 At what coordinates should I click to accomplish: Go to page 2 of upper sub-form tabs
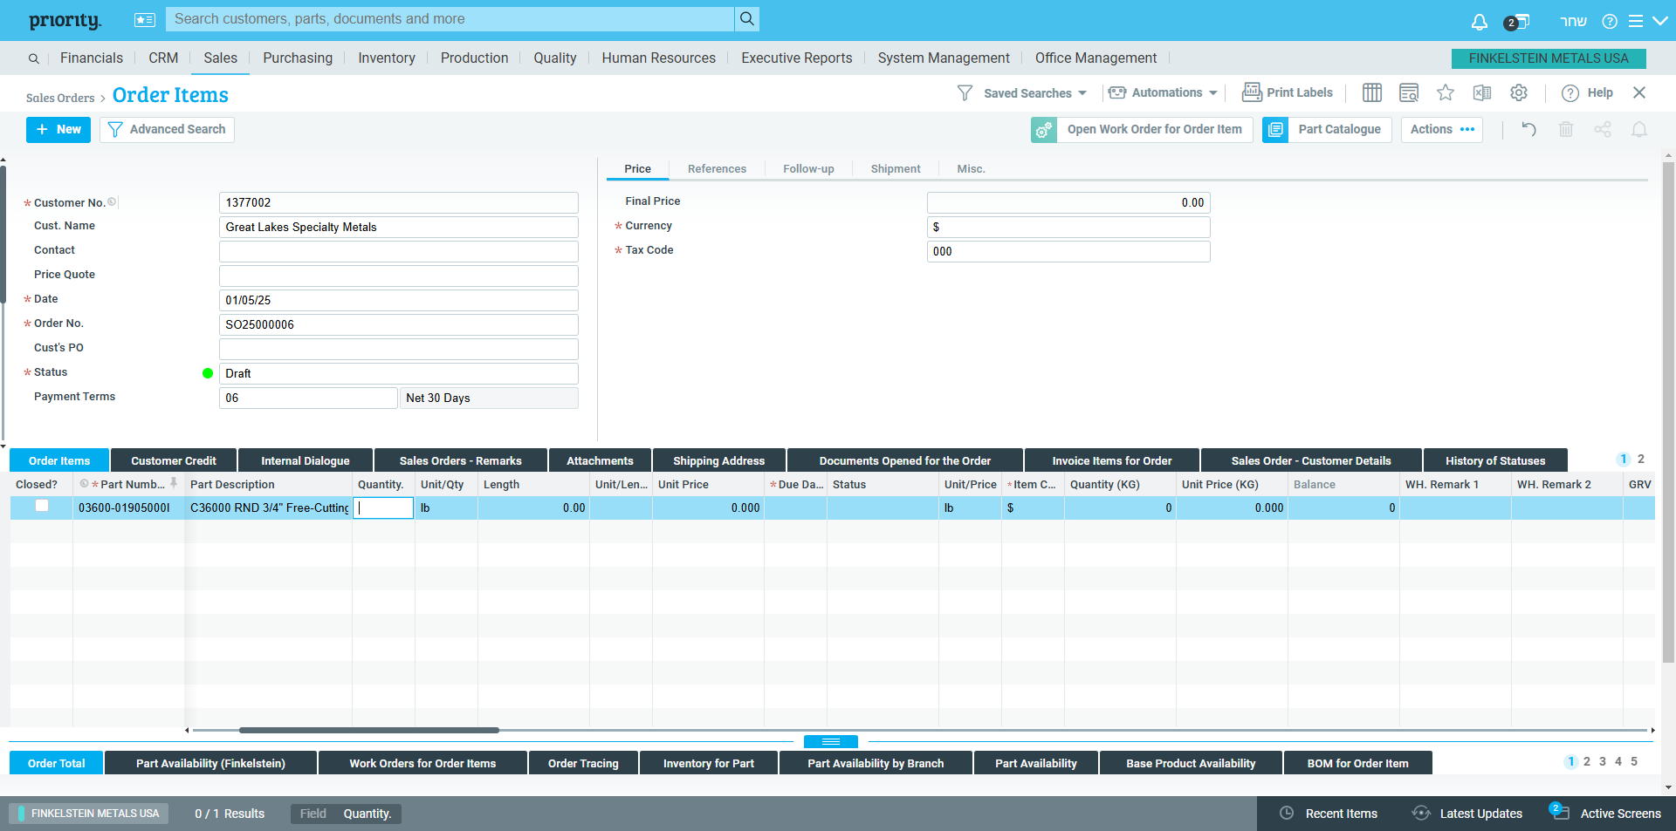click(1641, 459)
